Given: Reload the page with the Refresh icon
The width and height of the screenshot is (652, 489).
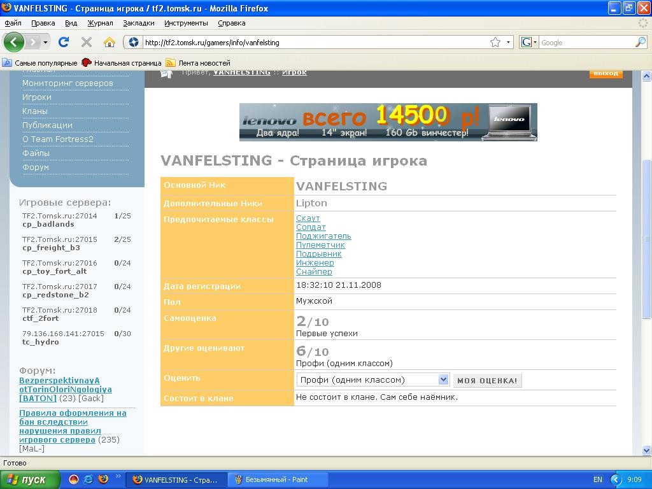Looking at the screenshot, I should [x=63, y=43].
